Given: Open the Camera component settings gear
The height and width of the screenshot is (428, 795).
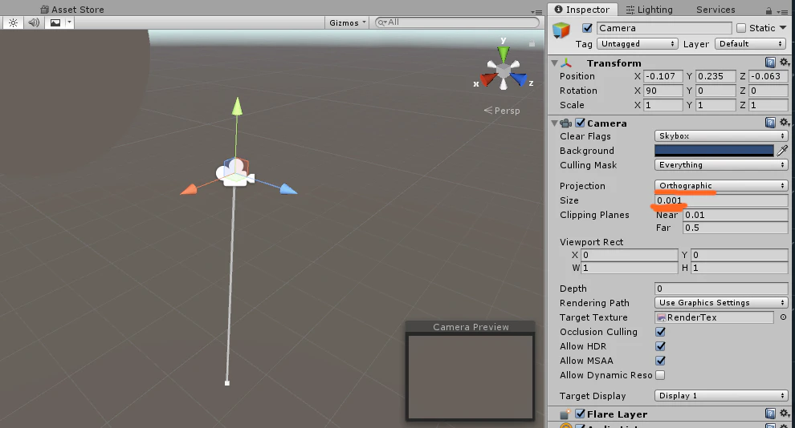Looking at the screenshot, I should [784, 123].
